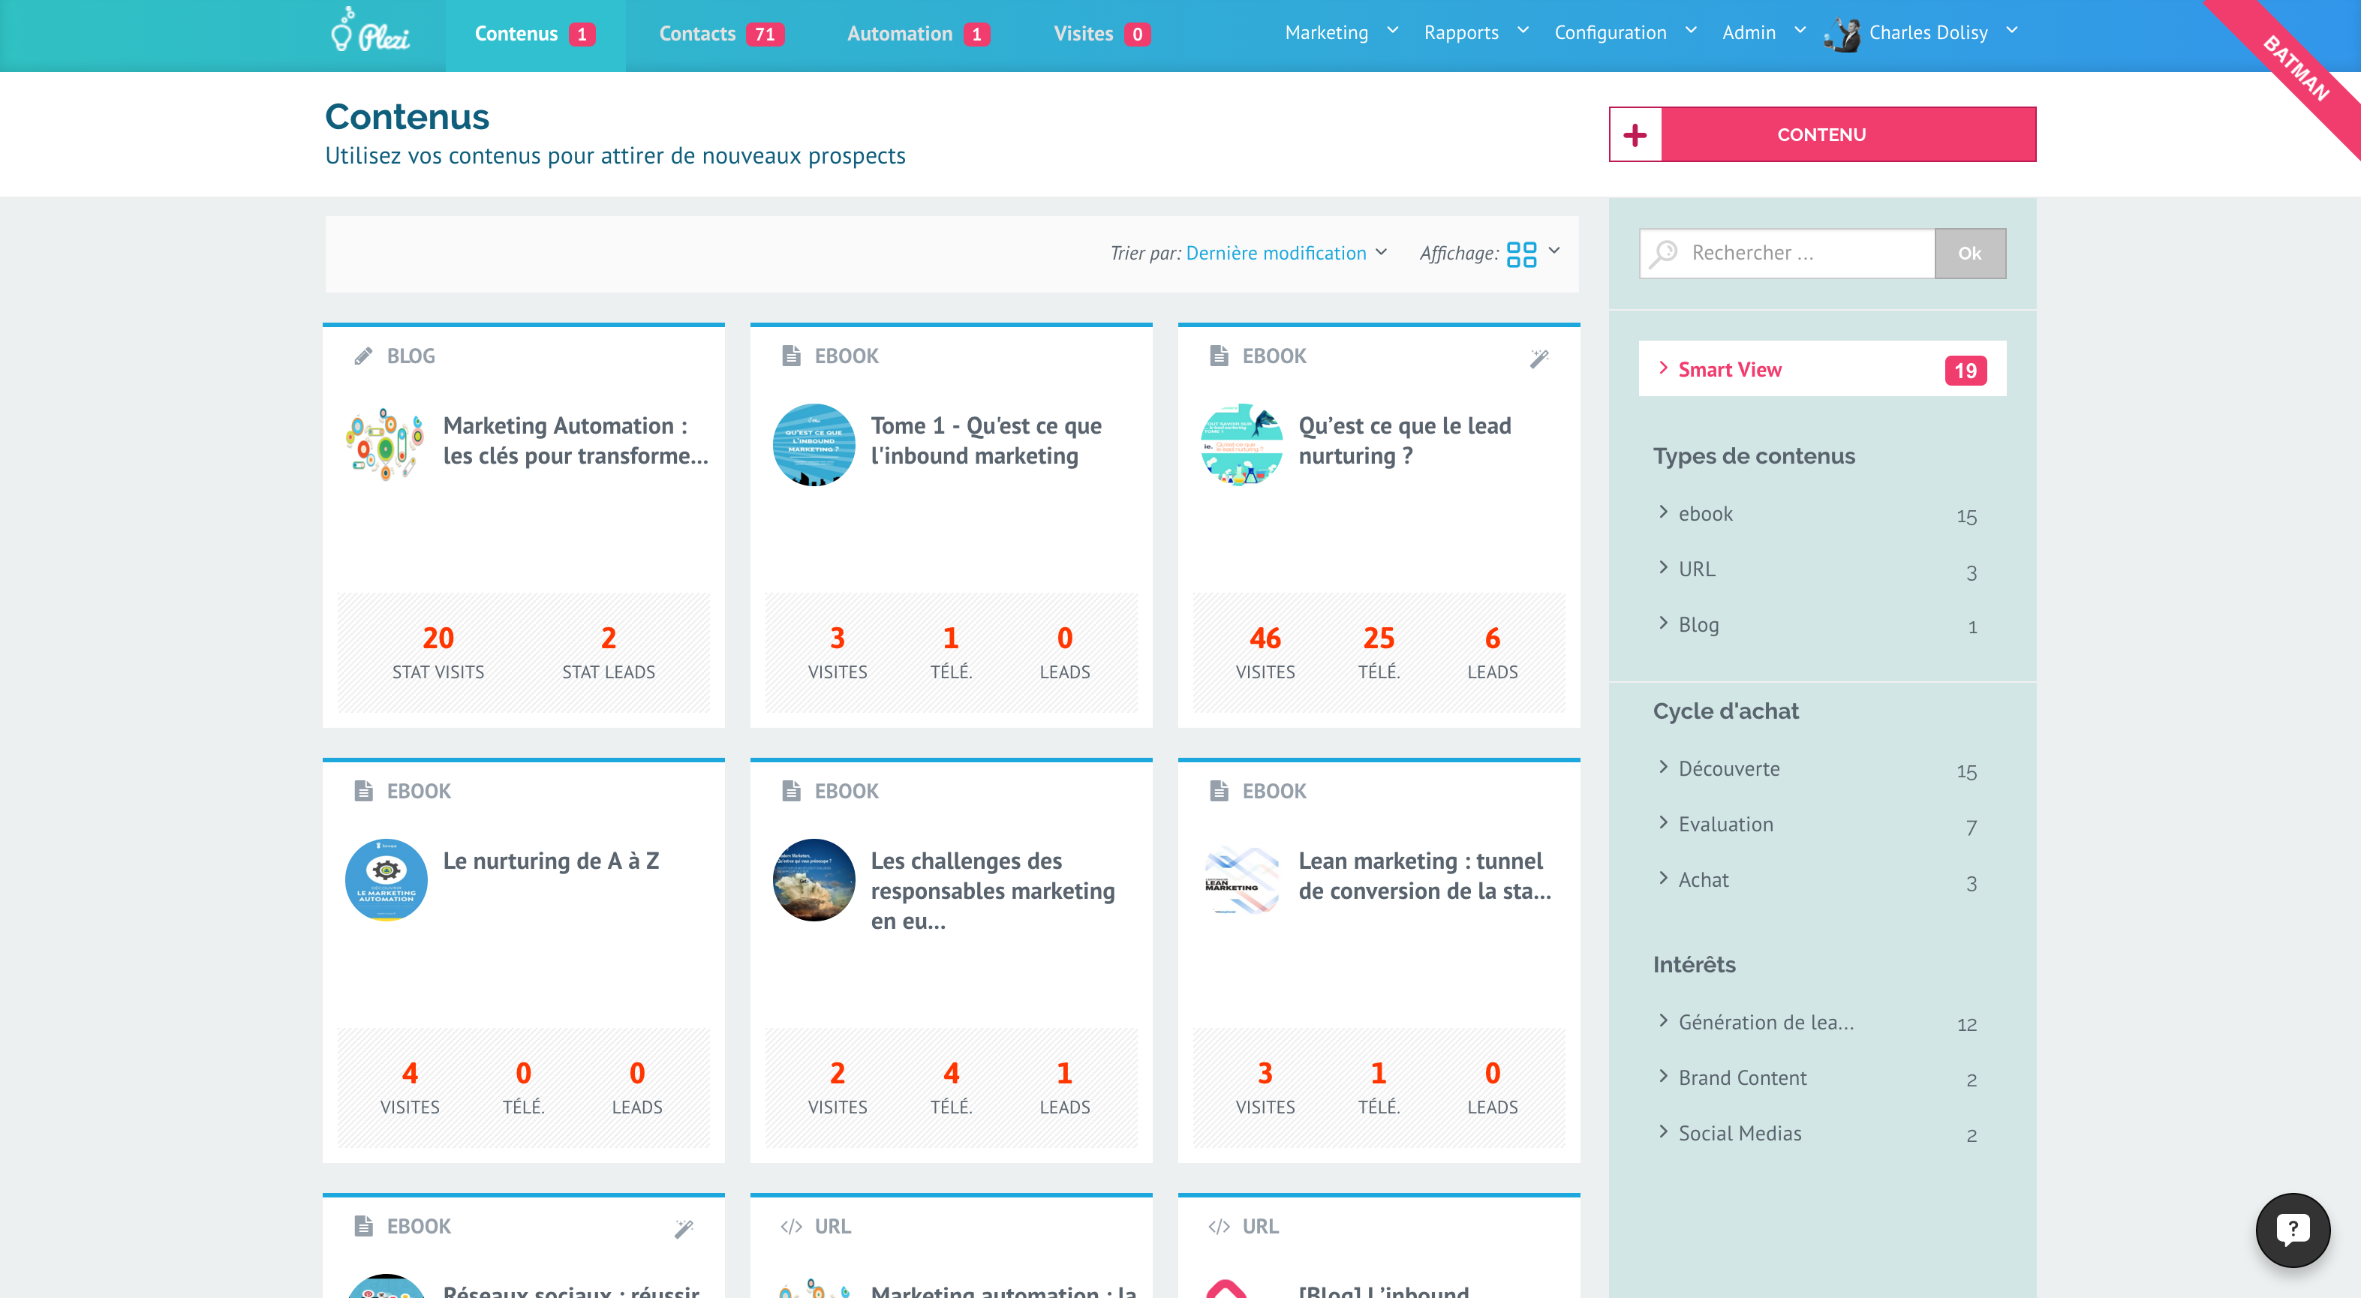Click the 2 STAT LEADS value
This screenshot has width=2361, height=1298.
609,638
